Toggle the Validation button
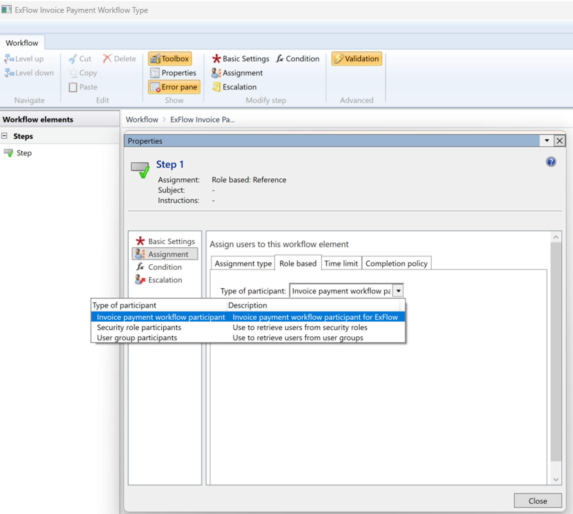Image resolution: width=573 pixels, height=514 pixels. (357, 59)
